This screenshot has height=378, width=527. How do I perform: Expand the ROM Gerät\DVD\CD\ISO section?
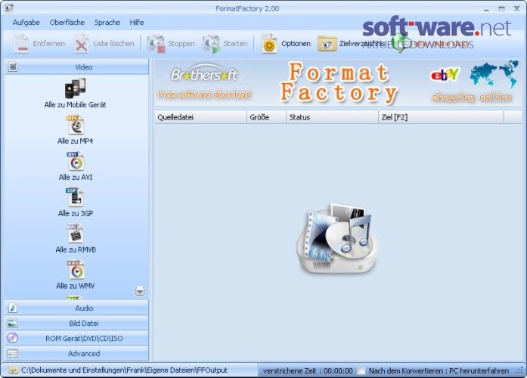[76, 339]
